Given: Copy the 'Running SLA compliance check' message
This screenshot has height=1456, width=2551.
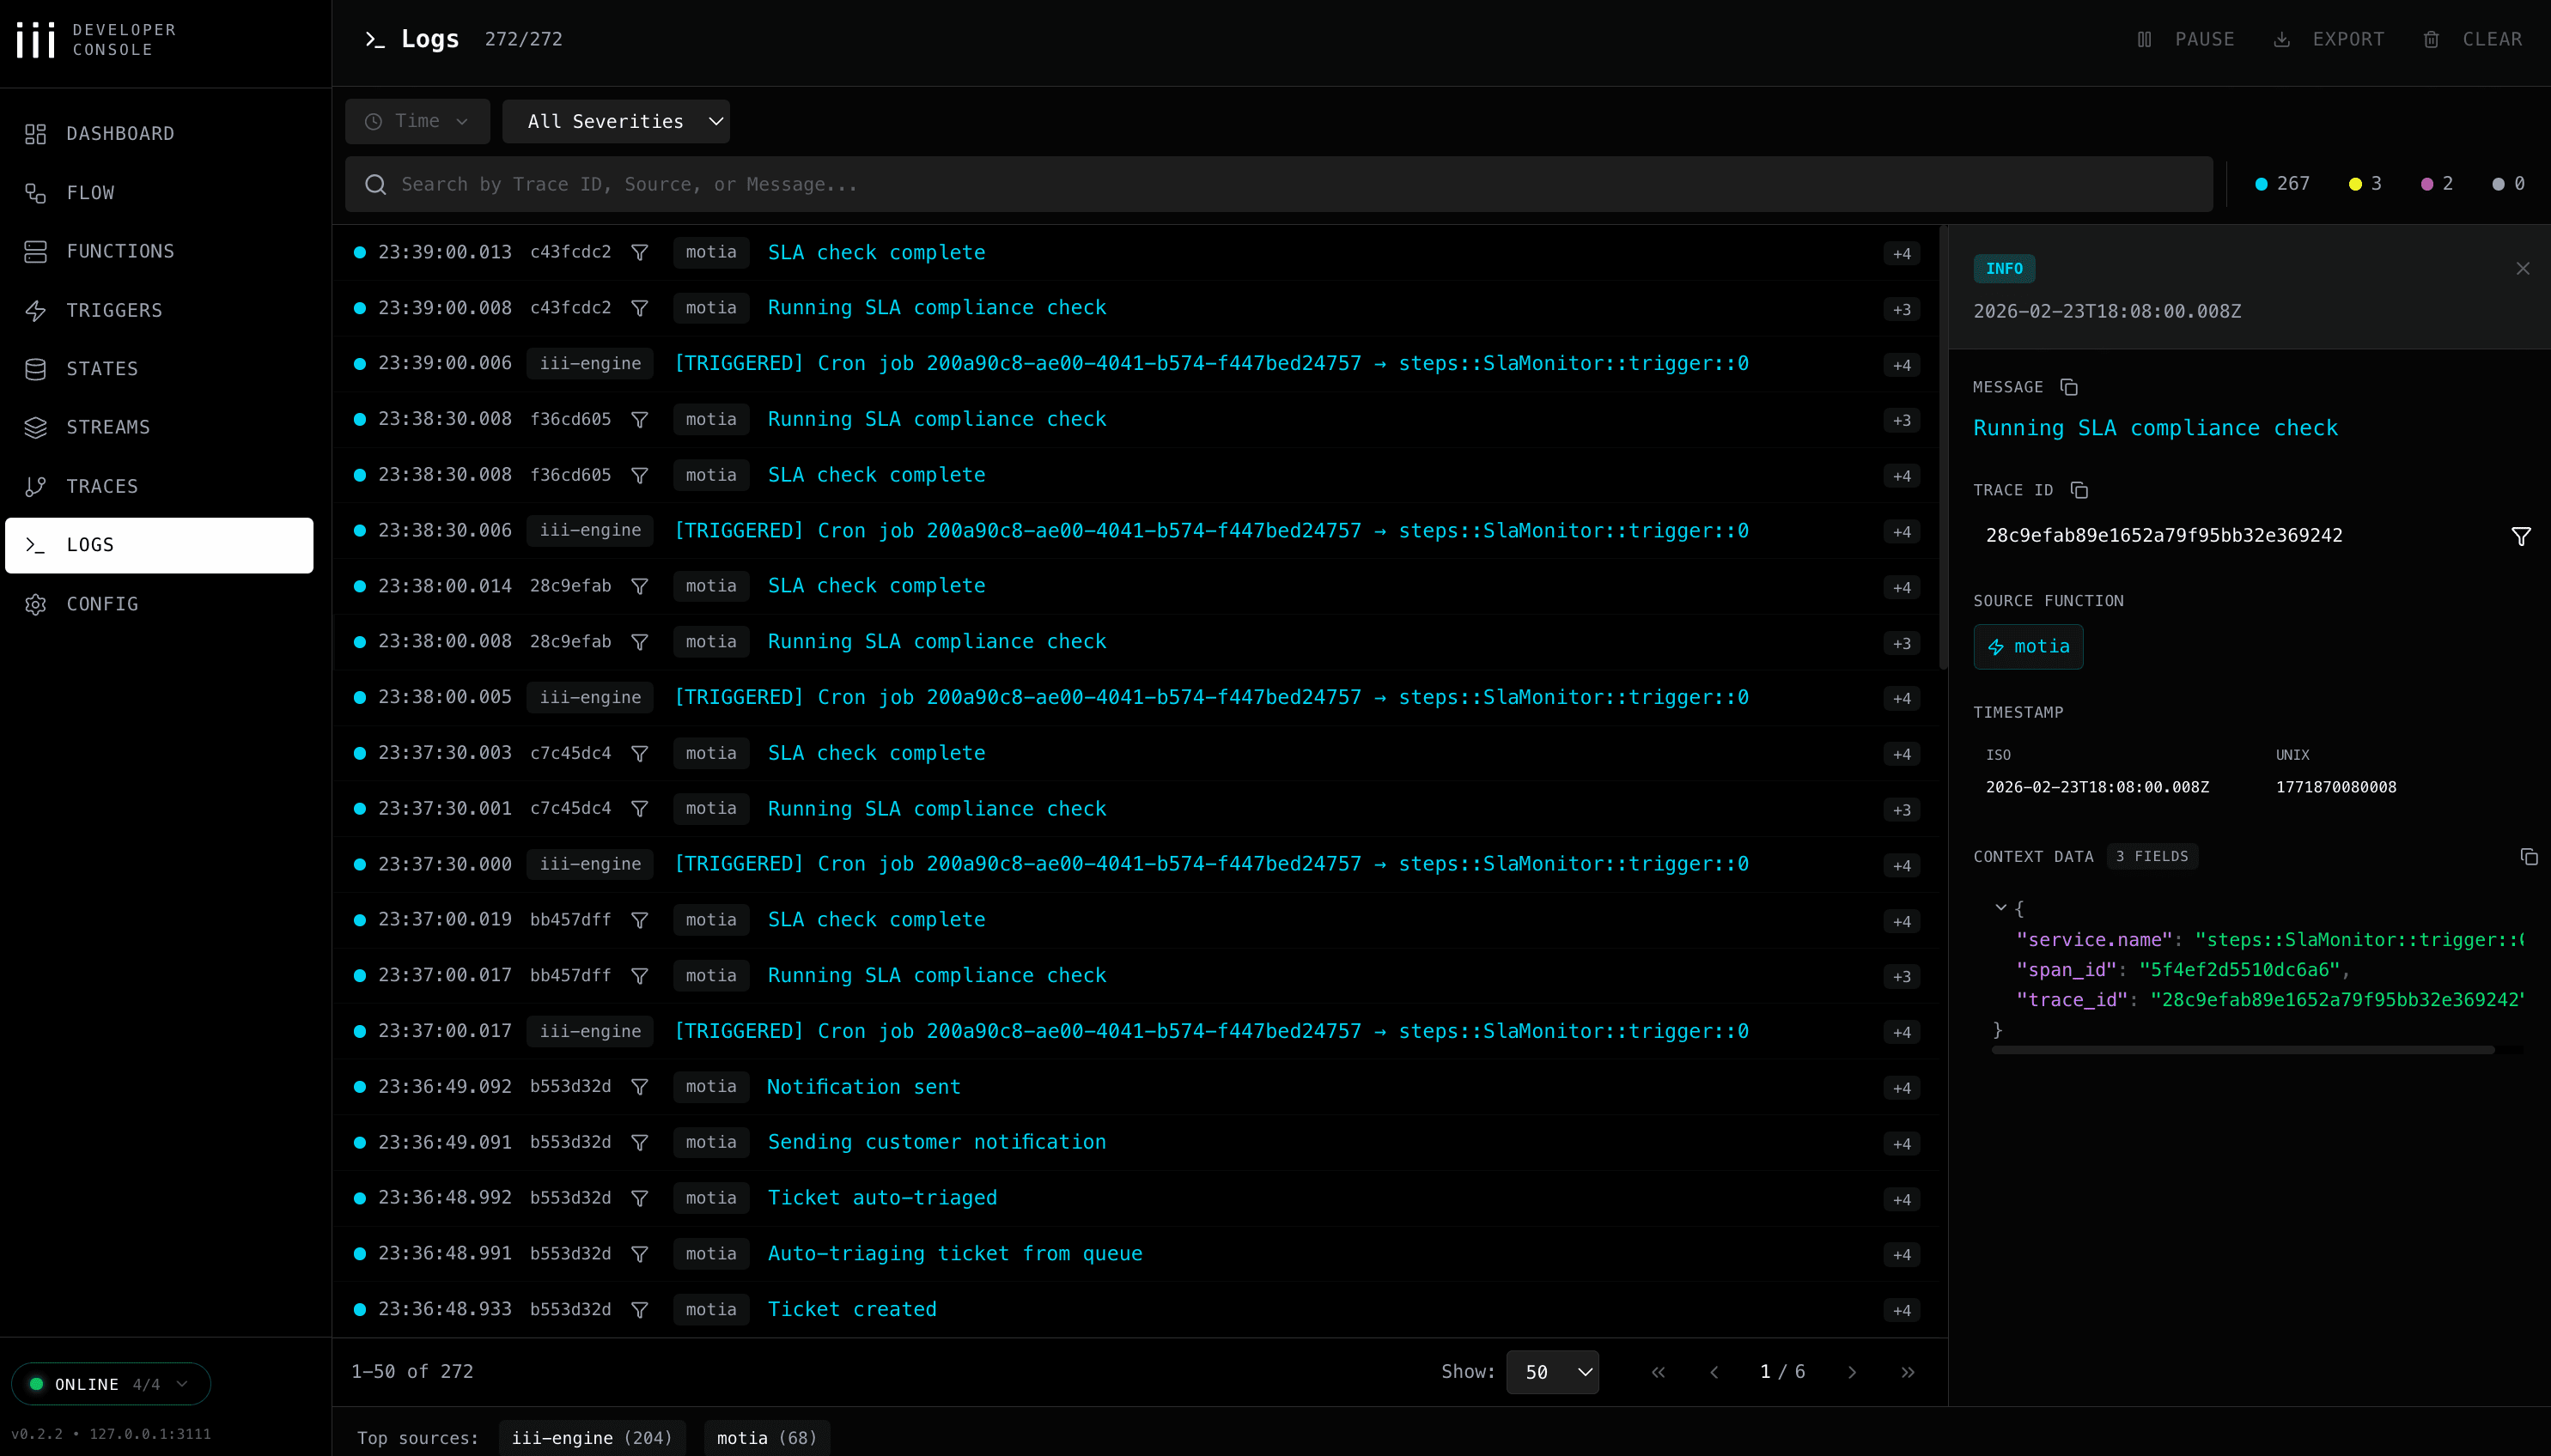Looking at the screenshot, I should (2067, 387).
